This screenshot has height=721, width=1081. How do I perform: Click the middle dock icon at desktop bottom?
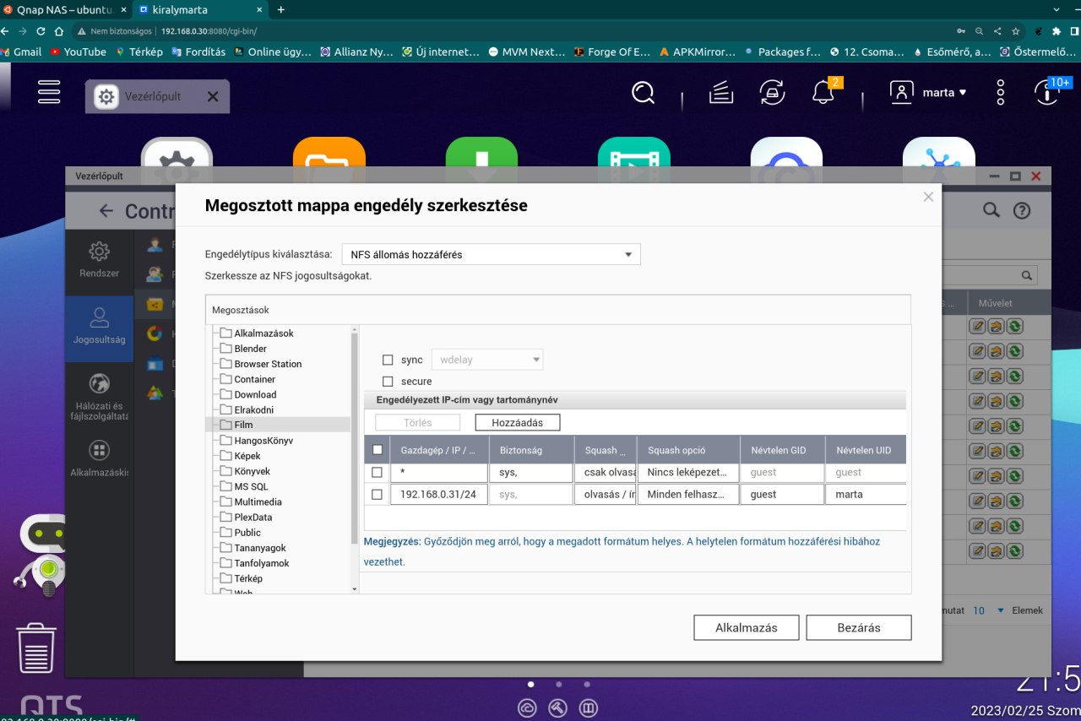coord(557,707)
